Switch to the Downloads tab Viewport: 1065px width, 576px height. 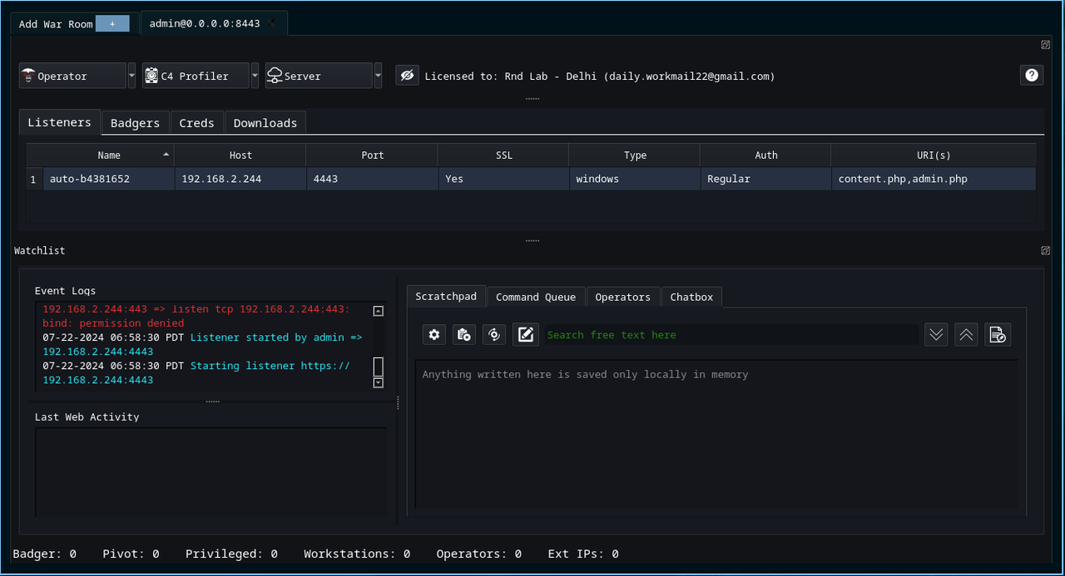[265, 123]
